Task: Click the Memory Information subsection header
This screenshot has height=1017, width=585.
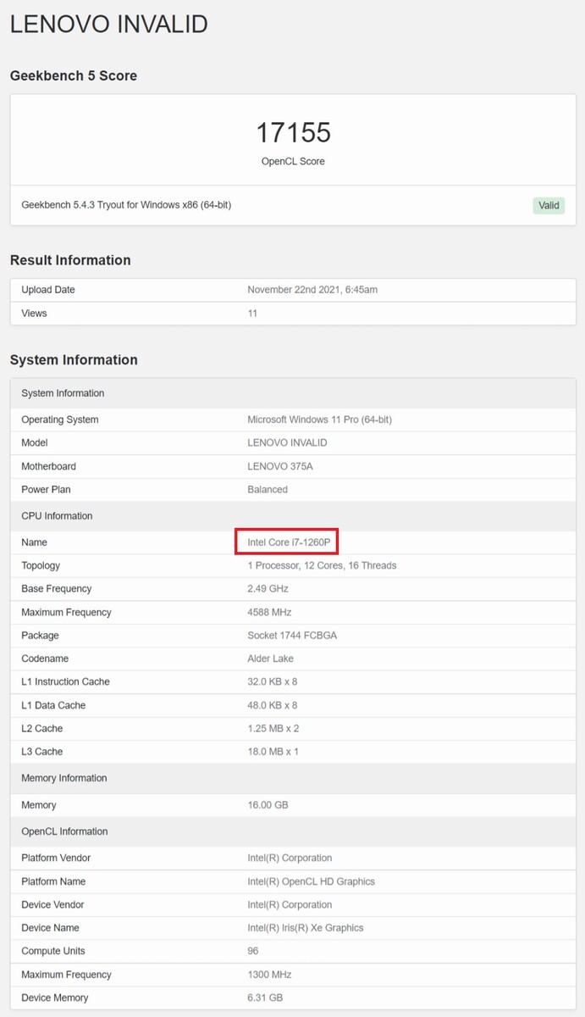Action: pyautogui.click(x=64, y=778)
